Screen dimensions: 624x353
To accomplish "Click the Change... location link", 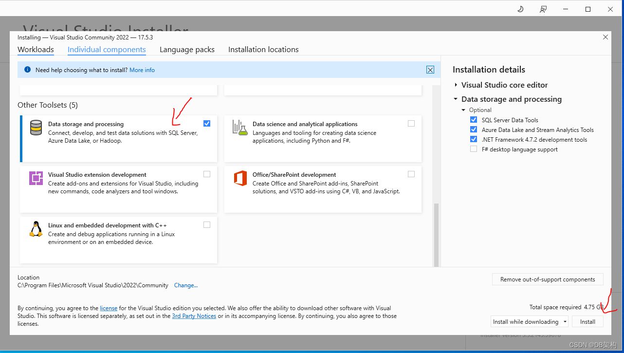I will point(186,285).
